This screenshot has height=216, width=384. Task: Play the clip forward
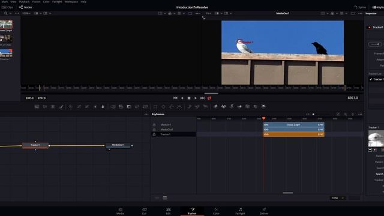tap(196, 98)
